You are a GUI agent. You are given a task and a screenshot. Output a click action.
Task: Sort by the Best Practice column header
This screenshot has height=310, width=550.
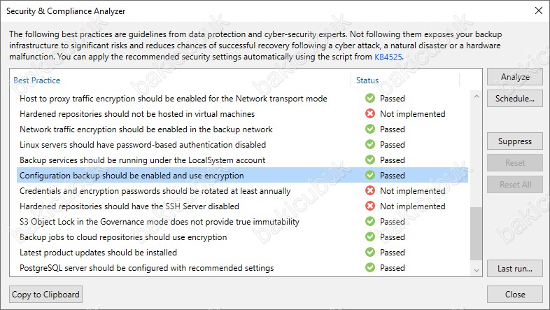click(37, 80)
